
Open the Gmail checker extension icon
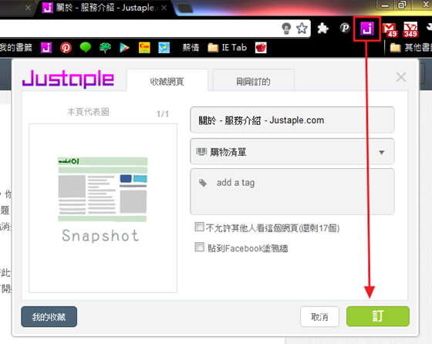[x=390, y=29]
